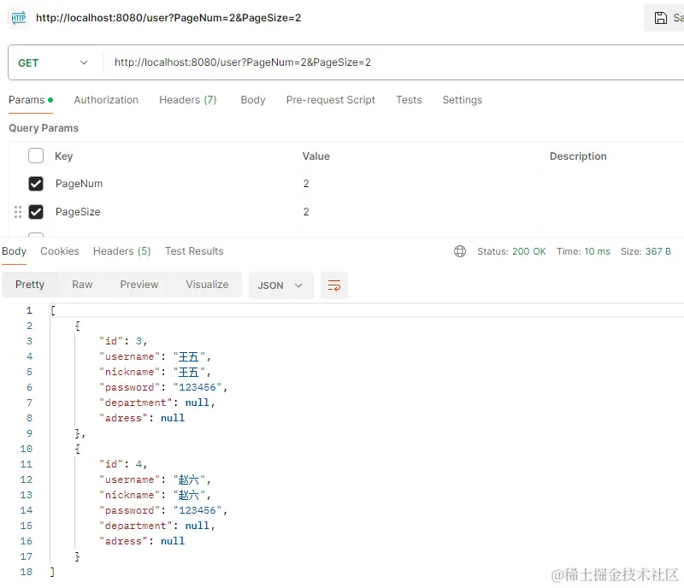The width and height of the screenshot is (684, 588).
Task: Collapse the first object at line 2
Action: coord(77,326)
